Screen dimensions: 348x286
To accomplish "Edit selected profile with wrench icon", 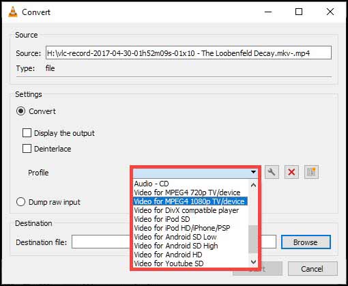I will pos(272,172).
